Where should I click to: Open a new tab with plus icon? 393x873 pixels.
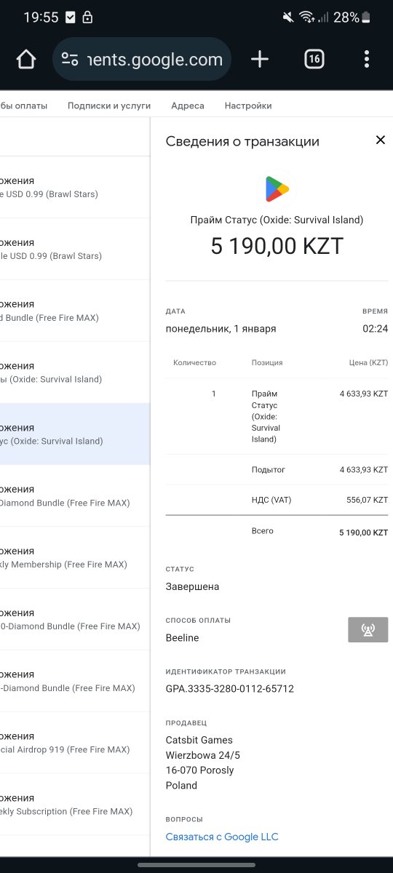pos(260,60)
